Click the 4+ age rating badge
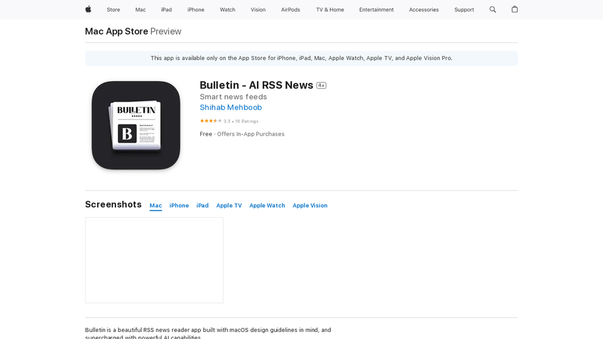Image resolution: width=603 pixels, height=339 pixels. (321, 85)
